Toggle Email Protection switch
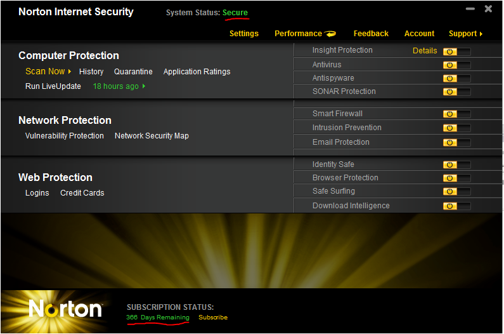The width and height of the screenshot is (504, 334). pos(456,142)
